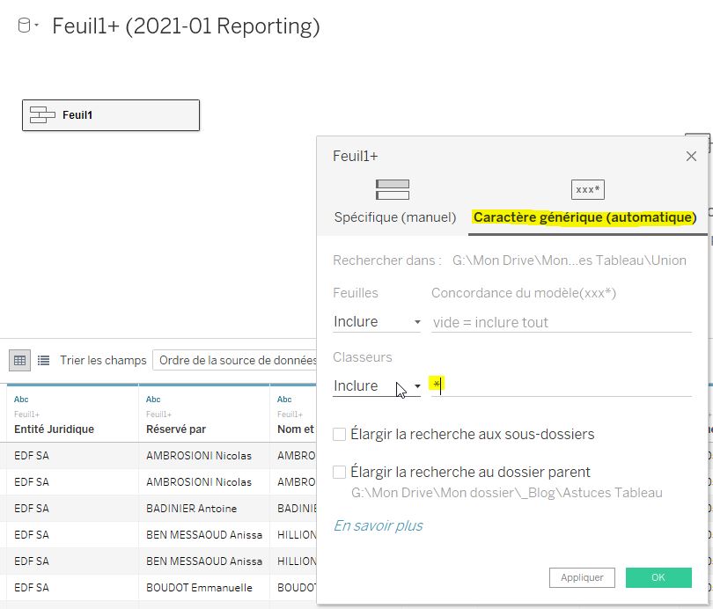Click the data source title Feuil1+ (2021-01 Reporting)
Viewport: 713px width, 609px height.
click(x=186, y=26)
